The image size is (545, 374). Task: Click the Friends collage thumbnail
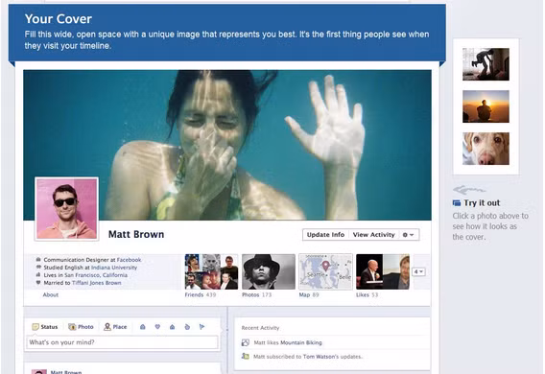click(x=211, y=271)
